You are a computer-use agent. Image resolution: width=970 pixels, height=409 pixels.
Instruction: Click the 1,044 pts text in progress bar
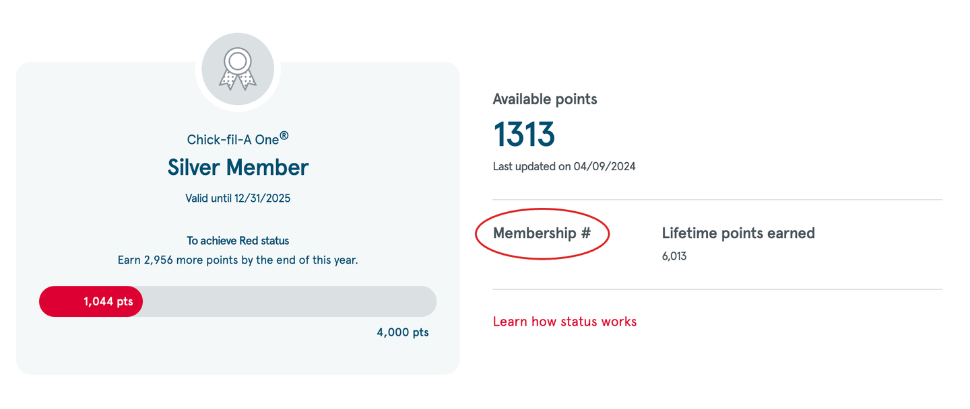[108, 302]
